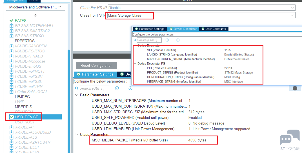Click download icon beside X-CUBE-AZRTOS-H7

(11, 142)
